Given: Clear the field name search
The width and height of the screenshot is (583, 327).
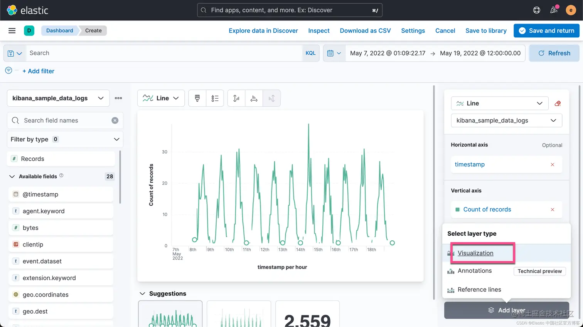Looking at the screenshot, I should pos(115,121).
